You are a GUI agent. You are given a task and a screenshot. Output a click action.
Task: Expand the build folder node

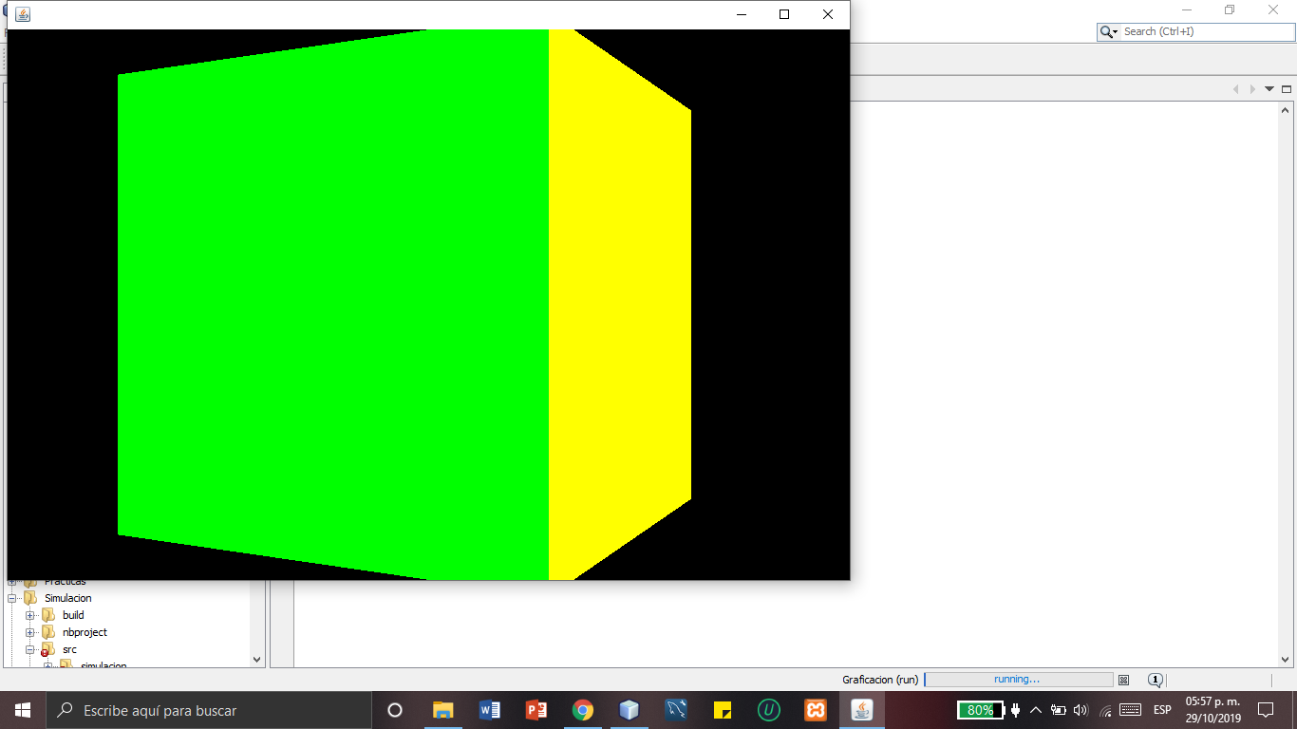pos(30,615)
